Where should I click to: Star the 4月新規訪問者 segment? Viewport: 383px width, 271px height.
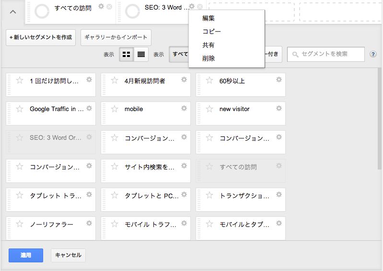(115, 80)
